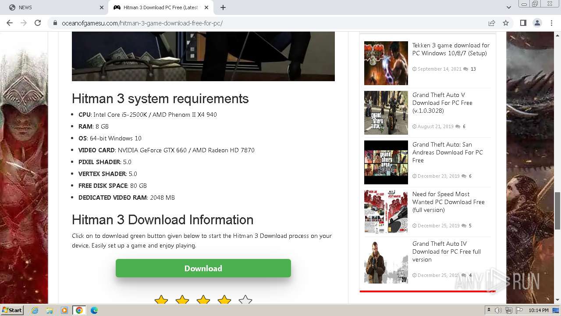
Task: Reload the current page
Action: pos(38,23)
